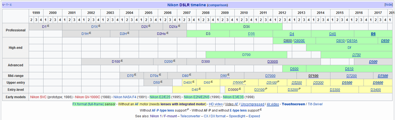The width and height of the screenshot is (395, 120).
Task: Open the D40X camera link
Action: tap(188, 83)
